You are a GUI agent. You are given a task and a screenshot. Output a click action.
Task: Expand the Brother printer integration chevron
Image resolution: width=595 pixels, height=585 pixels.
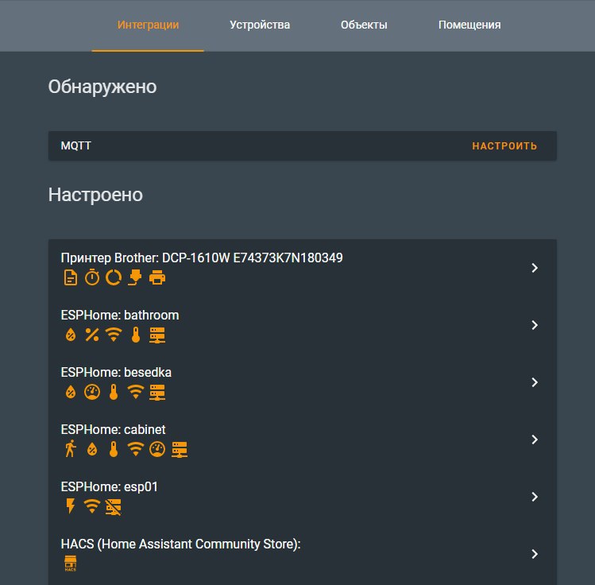[x=535, y=268]
